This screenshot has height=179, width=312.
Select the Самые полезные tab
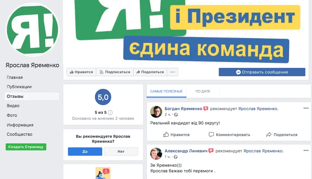(166, 91)
